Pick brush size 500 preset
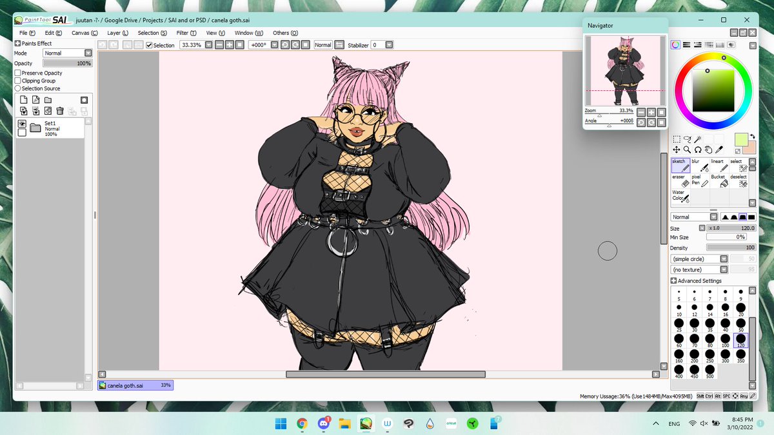The height and width of the screenshot is (435, 774). (709, 371)
